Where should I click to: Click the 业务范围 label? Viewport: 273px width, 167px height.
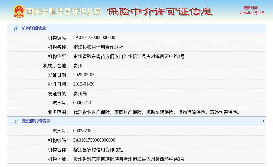click(58, 112)
